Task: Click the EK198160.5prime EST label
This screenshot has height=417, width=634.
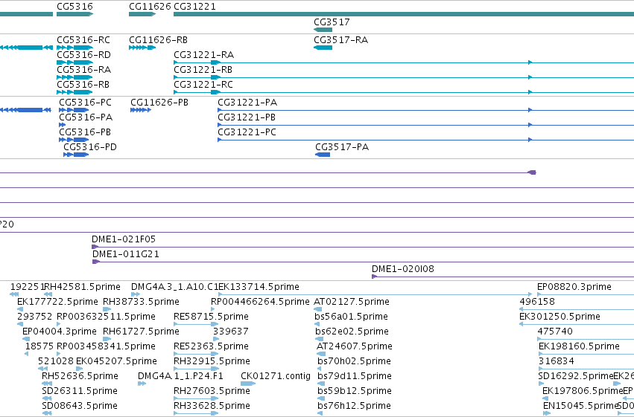Action: 579,346
